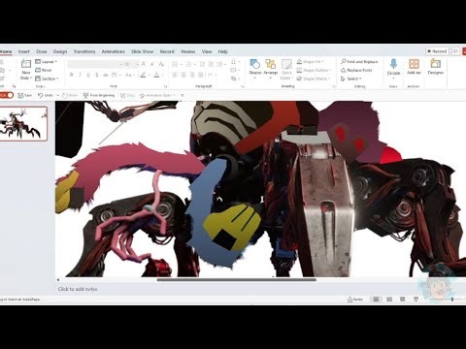Switch to the Insert tab
The height and width of the screenshot is (349, 466).
point(23,51)
